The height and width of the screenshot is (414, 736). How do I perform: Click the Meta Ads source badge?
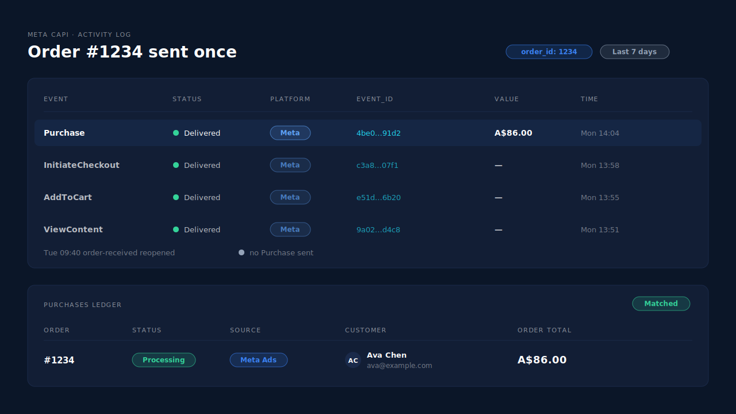[259, 360]
